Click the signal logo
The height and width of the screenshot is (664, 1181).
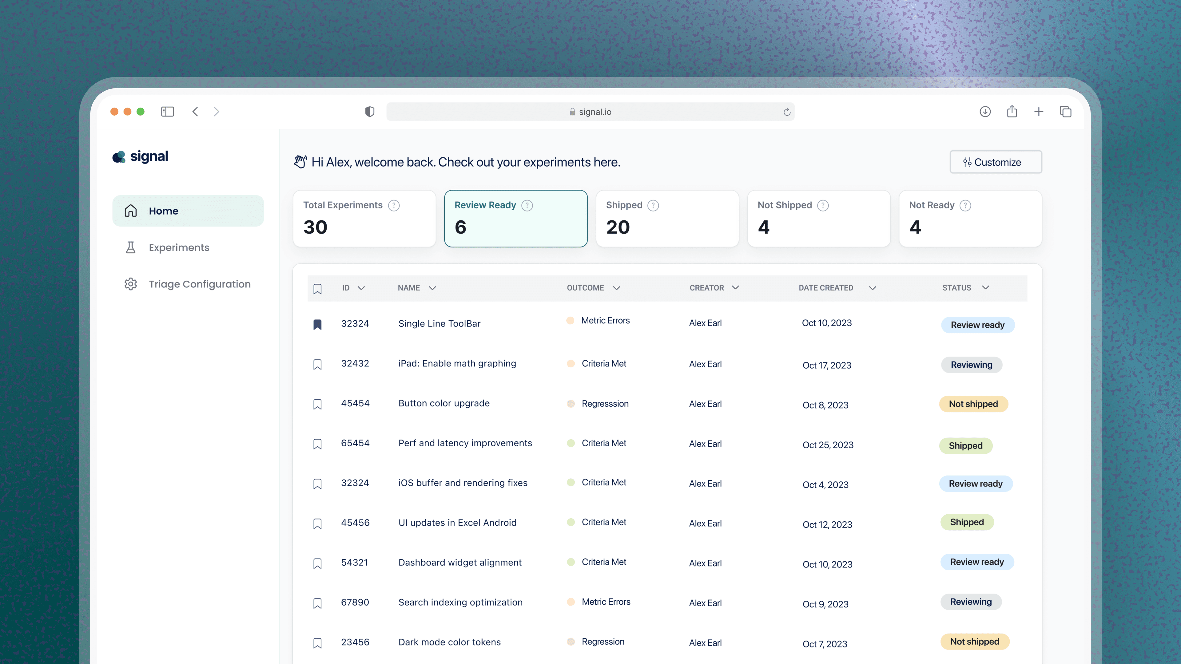[x=140, y=156]
